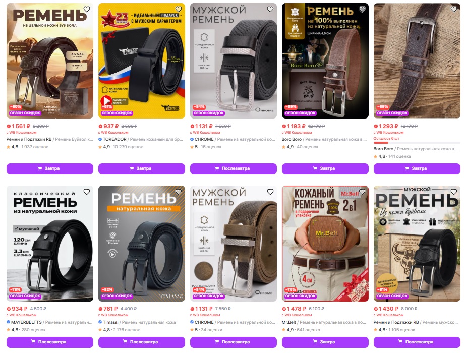Add TOREADOR belt to cart for Завтра delivery
Image resolution: width=464 pixels, height=353 pixels.
tap(141, 168)
